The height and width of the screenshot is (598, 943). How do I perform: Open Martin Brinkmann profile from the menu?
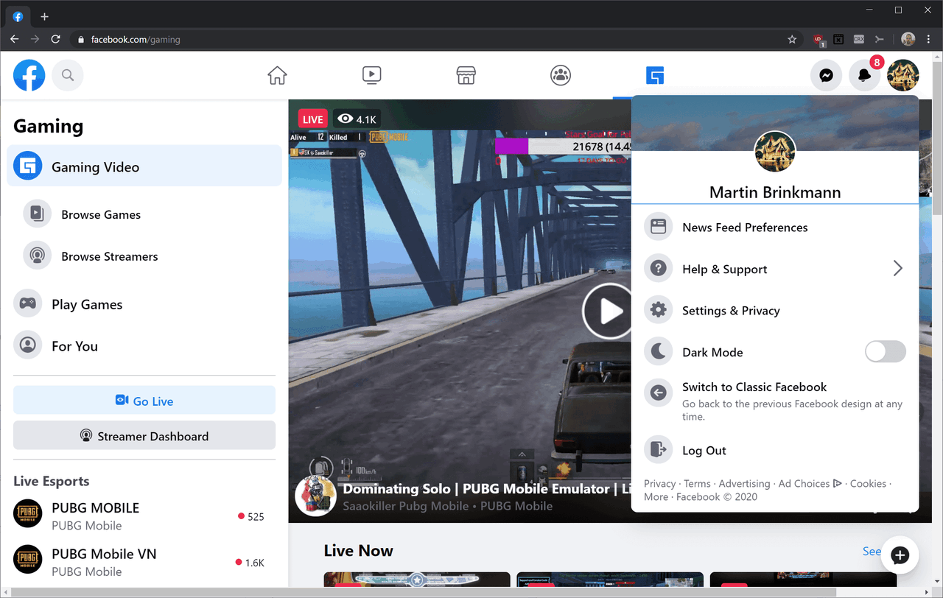[775, 192]
